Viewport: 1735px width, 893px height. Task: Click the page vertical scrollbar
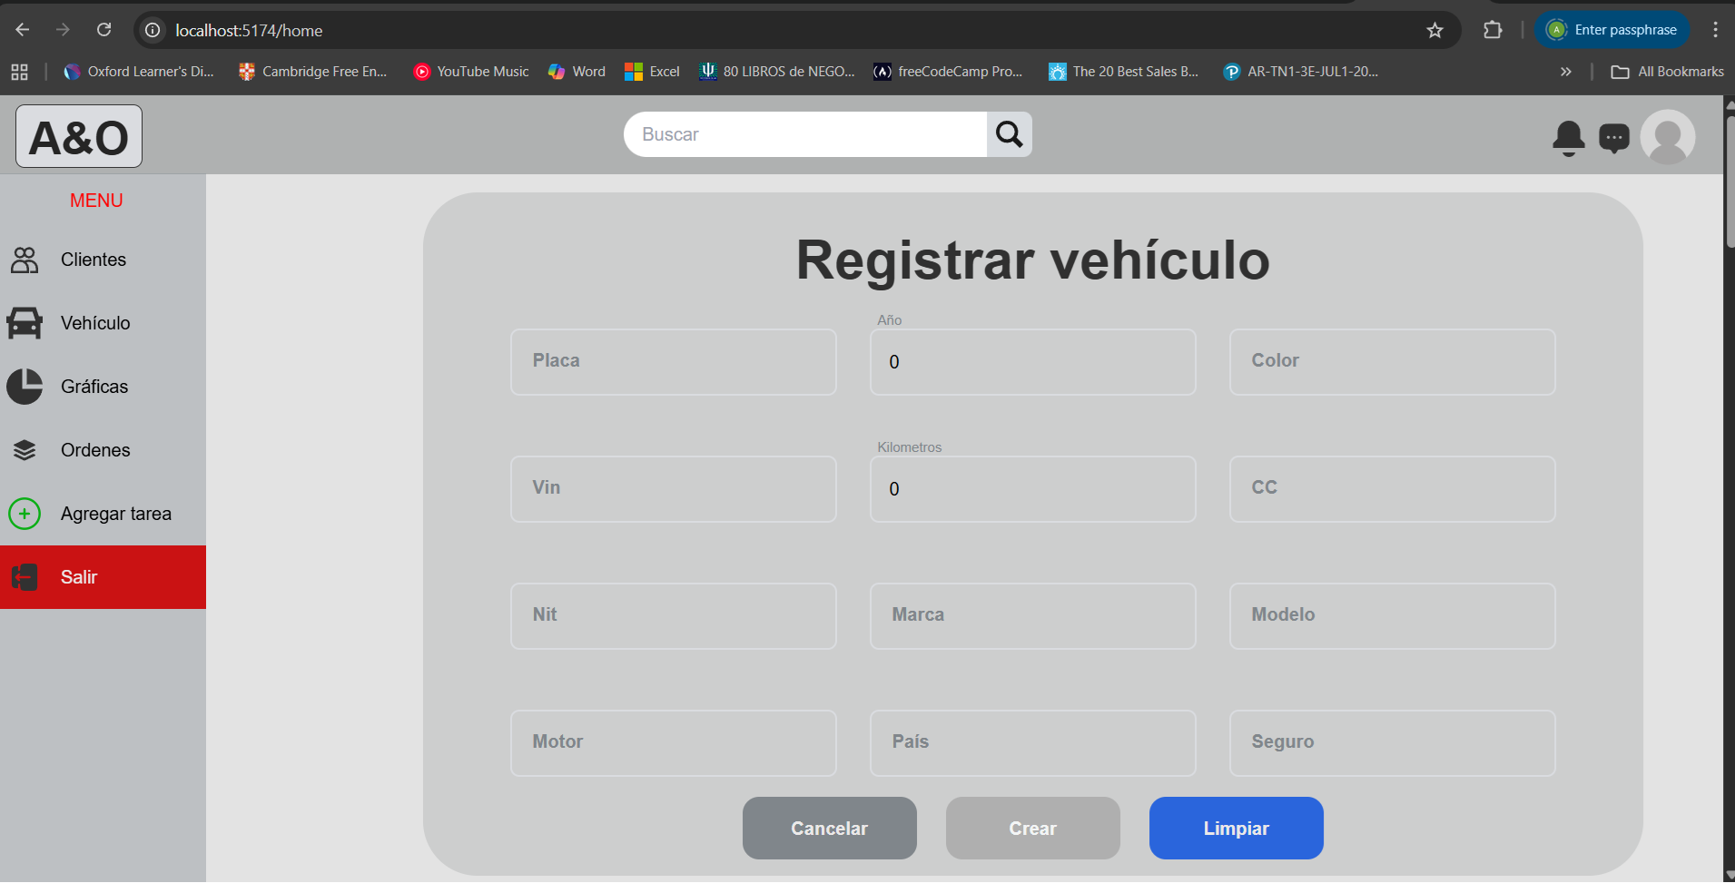(1729, 182)
